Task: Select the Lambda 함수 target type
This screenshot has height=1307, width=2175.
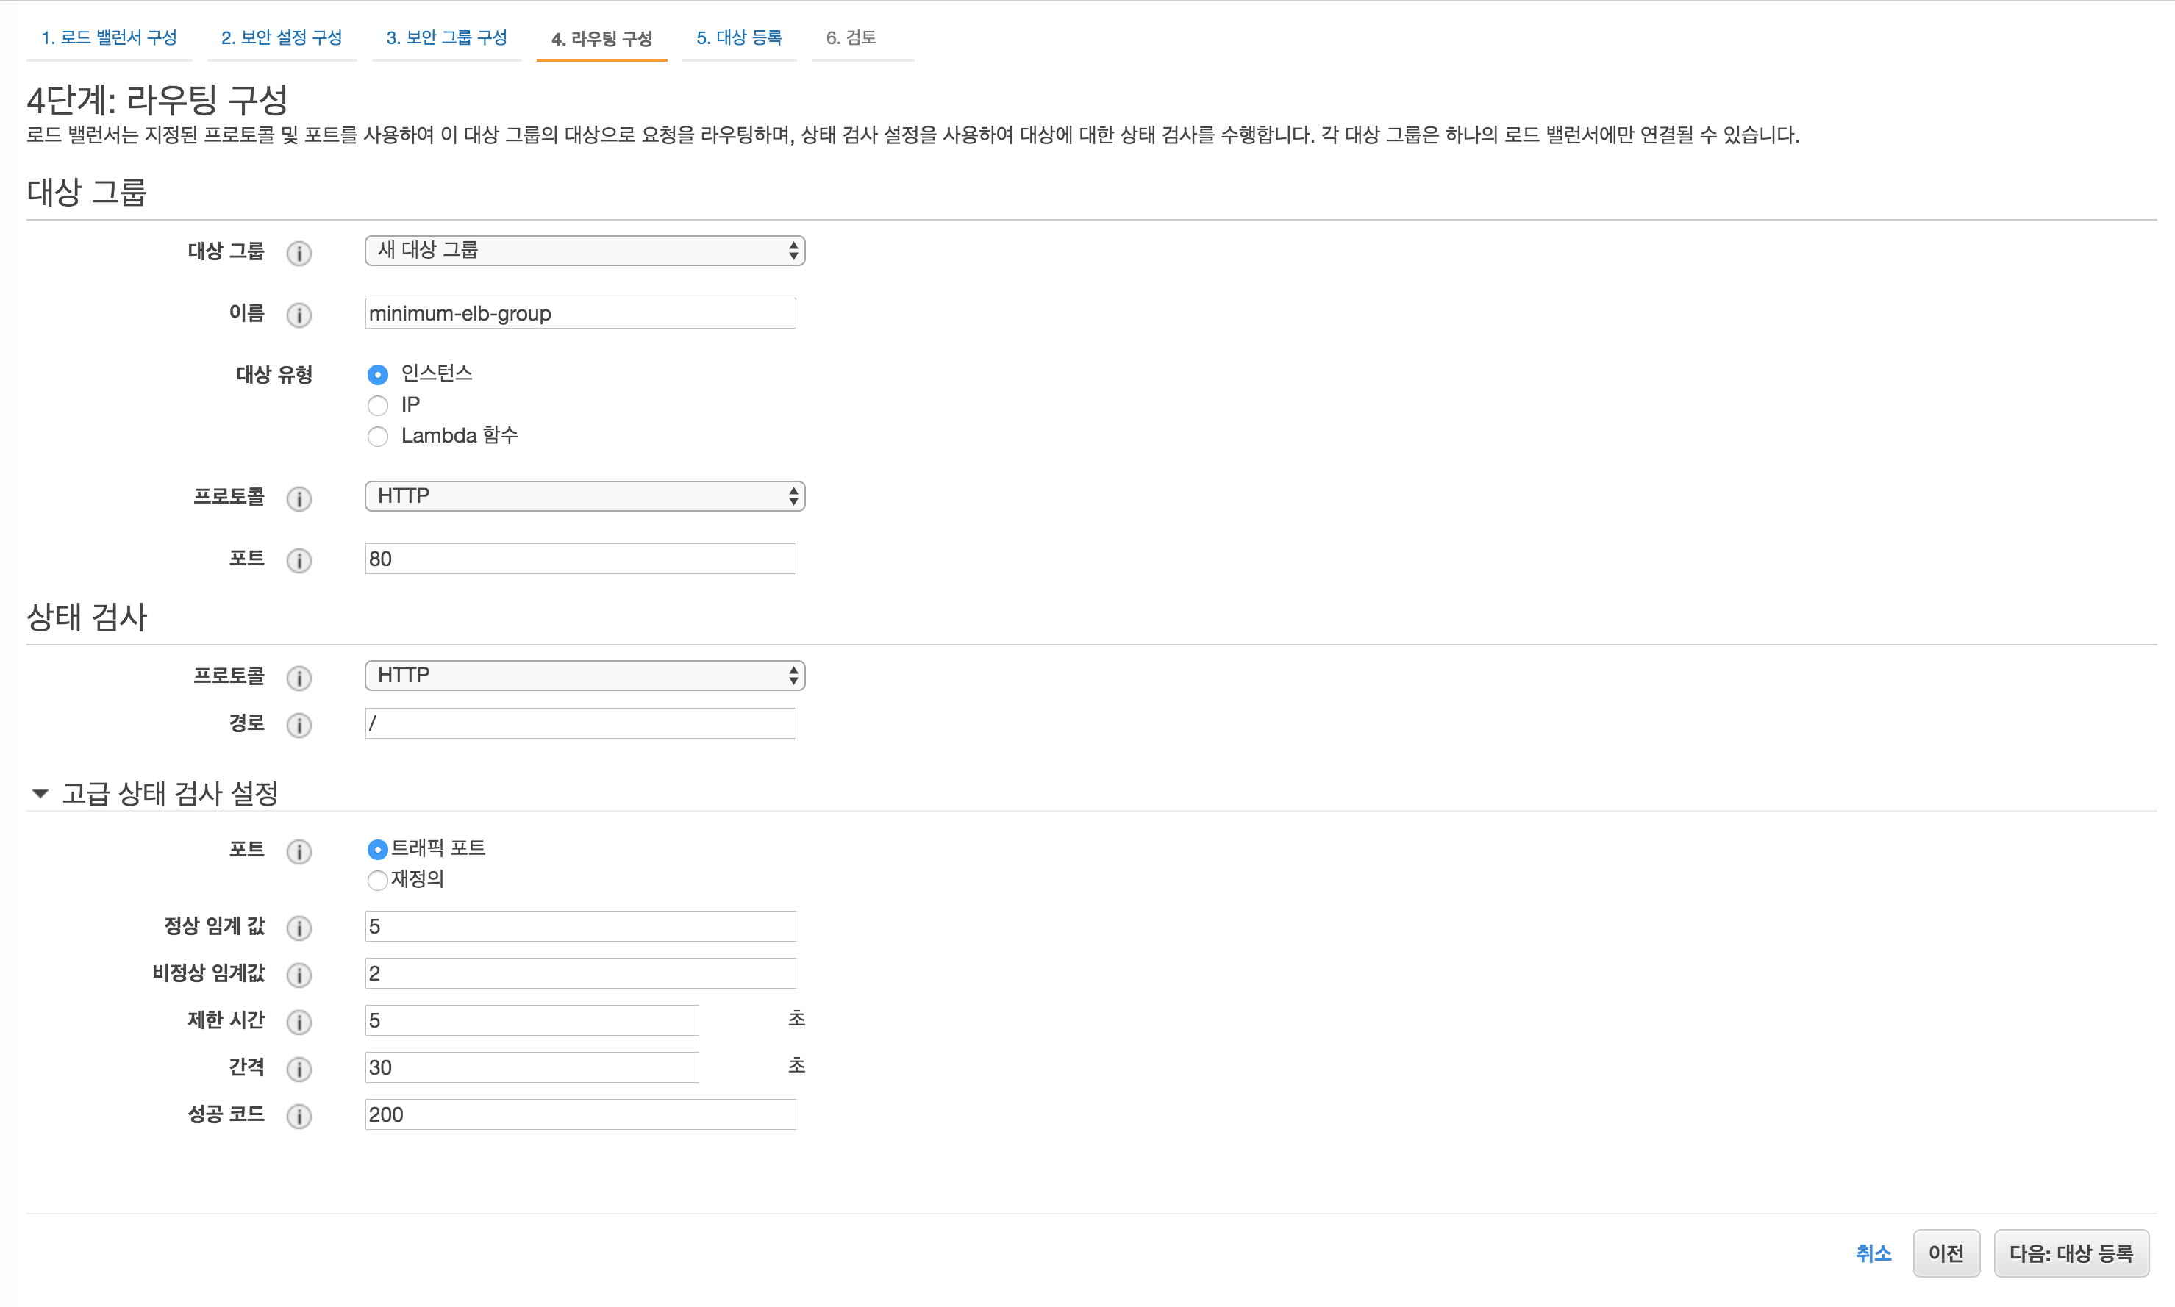Action: 378,437
